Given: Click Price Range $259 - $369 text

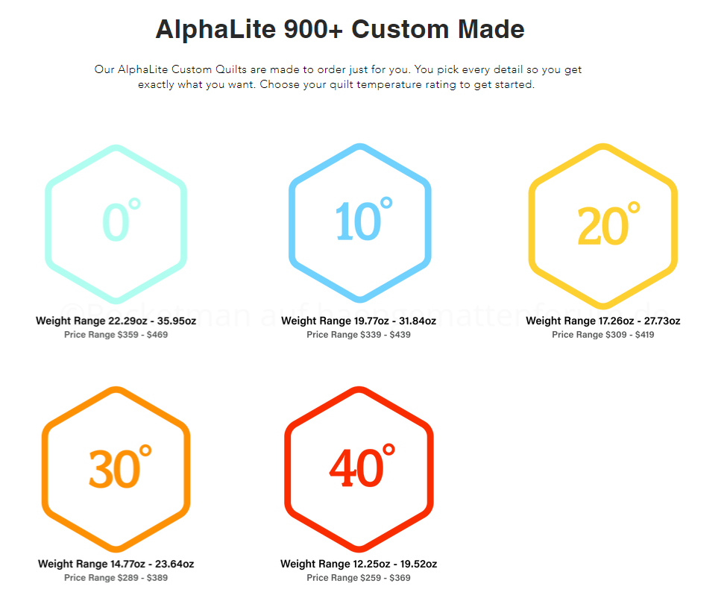Looking at the screenshot, I should pos(359,578).
